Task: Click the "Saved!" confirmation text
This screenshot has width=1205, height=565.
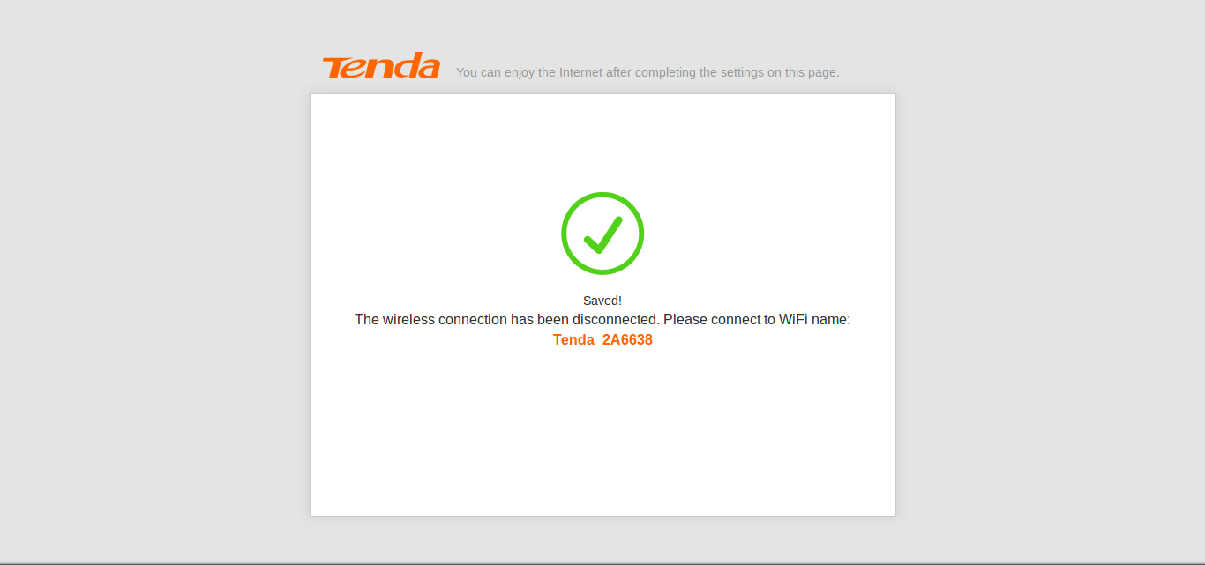Action: click(x=602, y=301)
